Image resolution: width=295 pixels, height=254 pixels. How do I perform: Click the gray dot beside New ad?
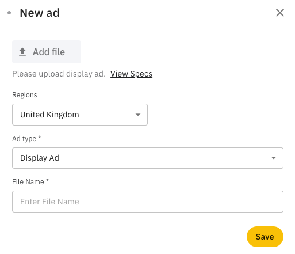[x=9, y=13]
